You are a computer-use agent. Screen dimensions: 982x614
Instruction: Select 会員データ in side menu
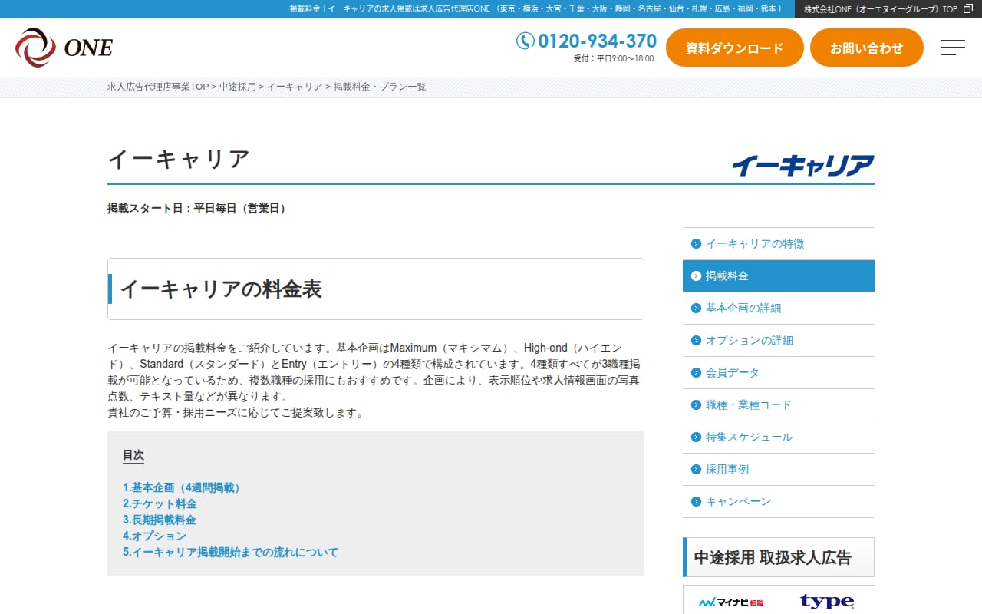(779, 373)
